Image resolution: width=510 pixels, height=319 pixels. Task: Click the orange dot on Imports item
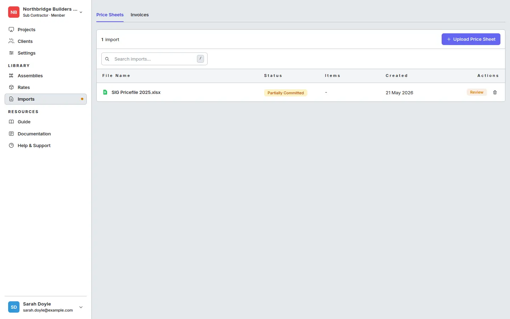pyautogui.click(x=82, y=99)
